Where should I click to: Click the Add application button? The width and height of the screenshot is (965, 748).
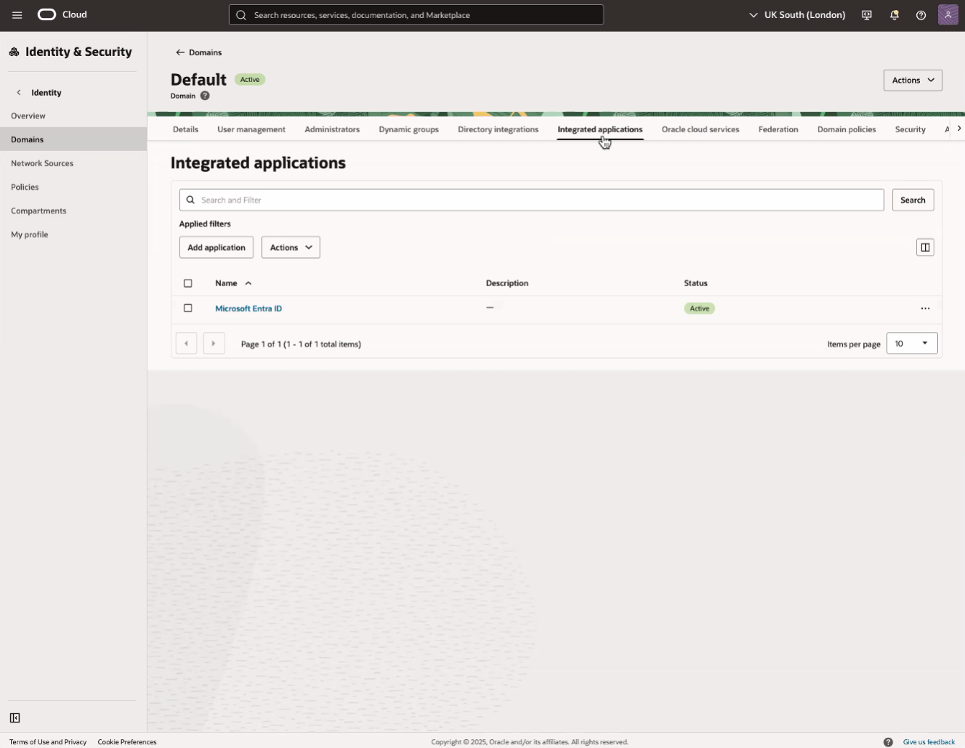click(216, 247)
